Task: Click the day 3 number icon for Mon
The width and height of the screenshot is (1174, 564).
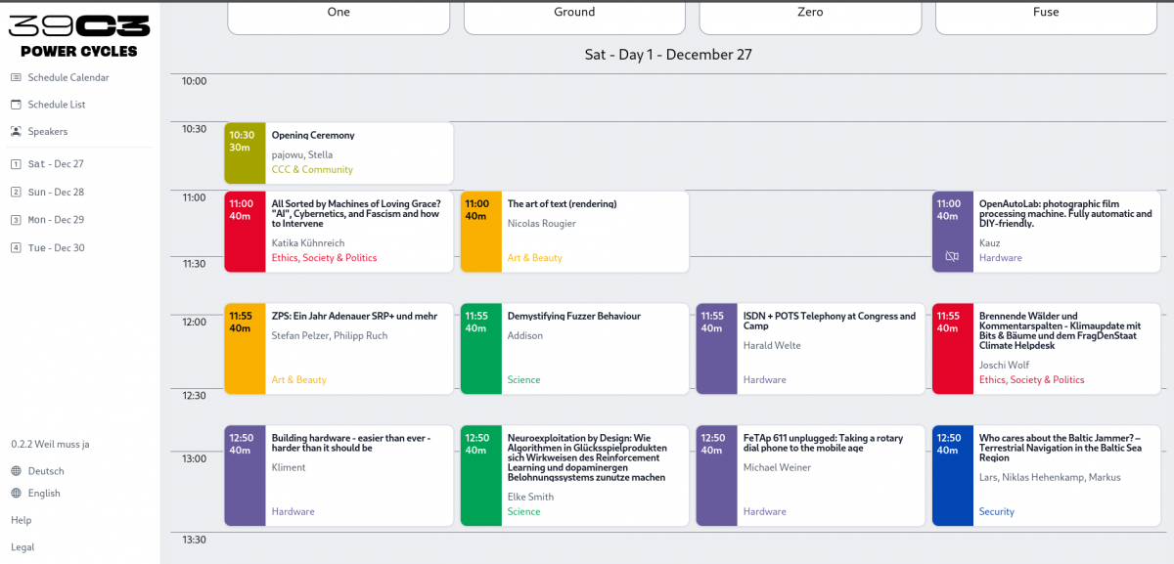Action: [16, 220]
